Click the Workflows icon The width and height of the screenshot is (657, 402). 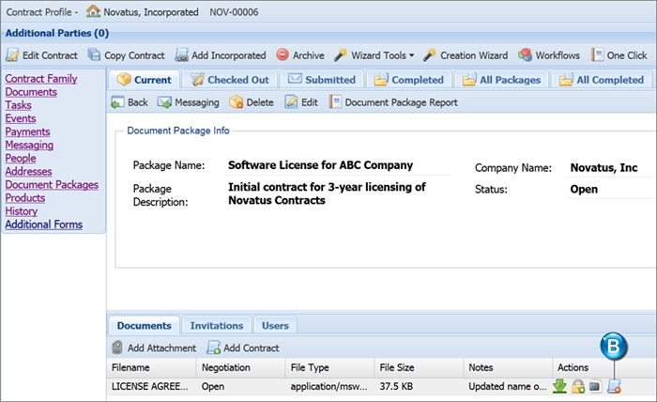(525, 54)
